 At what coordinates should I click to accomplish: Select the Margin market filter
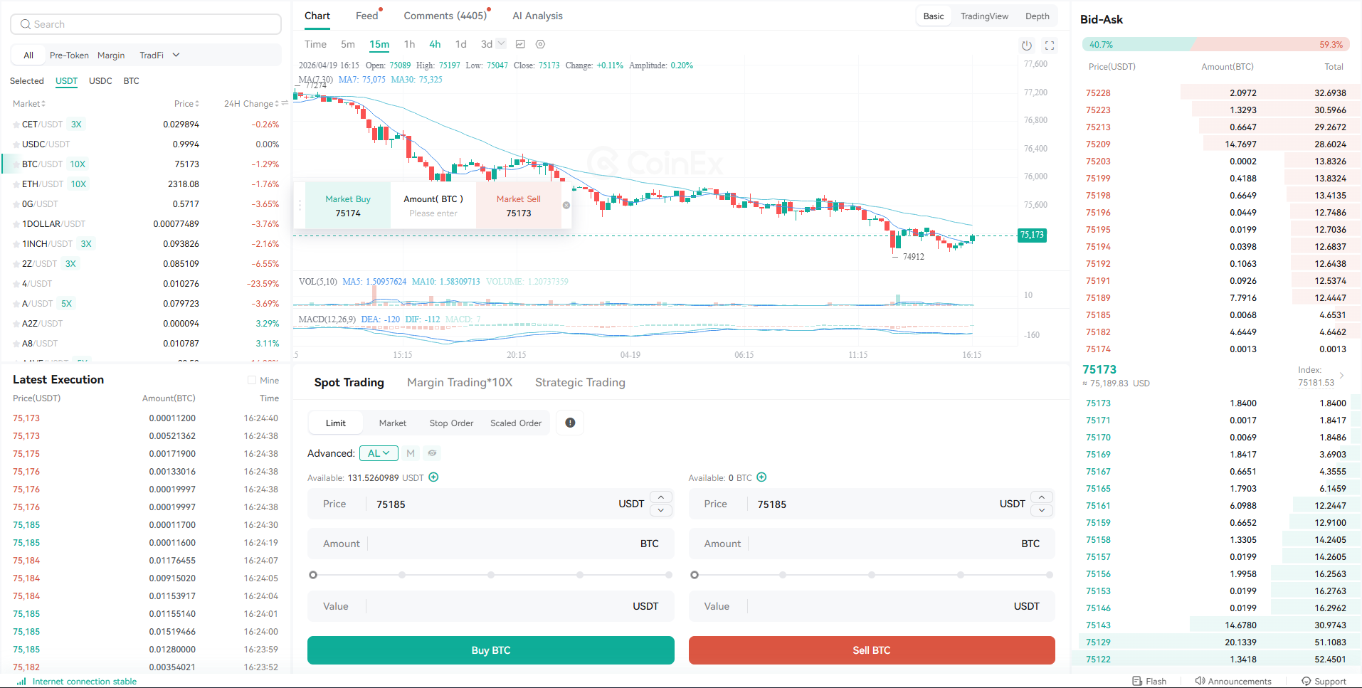[111, 55]
